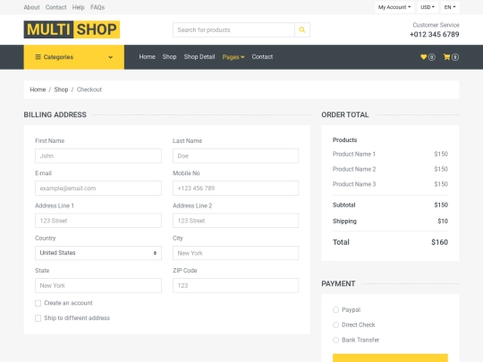Click the $10 shipping amount
The width and height of the screenshot is (483, 362).
(x=443, y=221)
